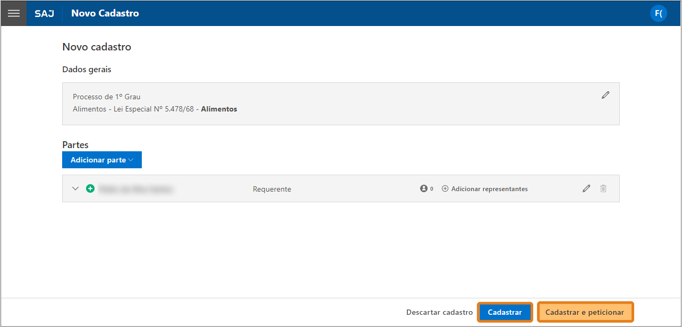Click the circled plus icon for representatives
This screenshot has width=682, height=327.
click(x=445, y=188)
